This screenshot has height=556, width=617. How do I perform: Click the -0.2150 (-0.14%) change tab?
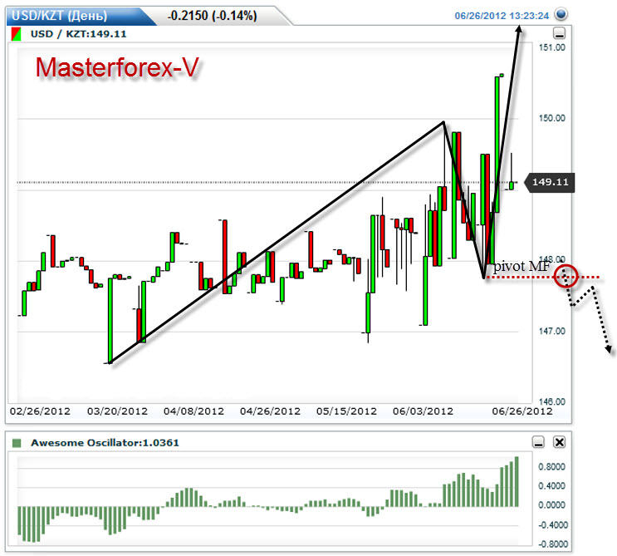coord(212,16)
